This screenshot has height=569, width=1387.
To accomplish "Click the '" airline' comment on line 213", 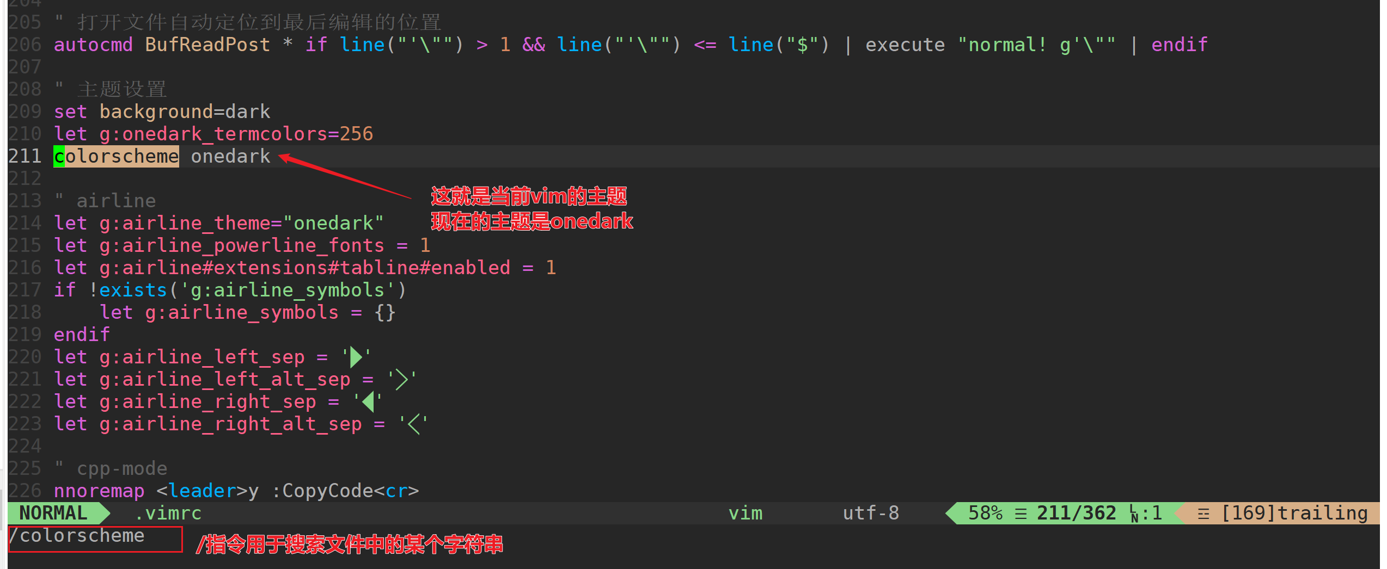I will click(105, 201).
